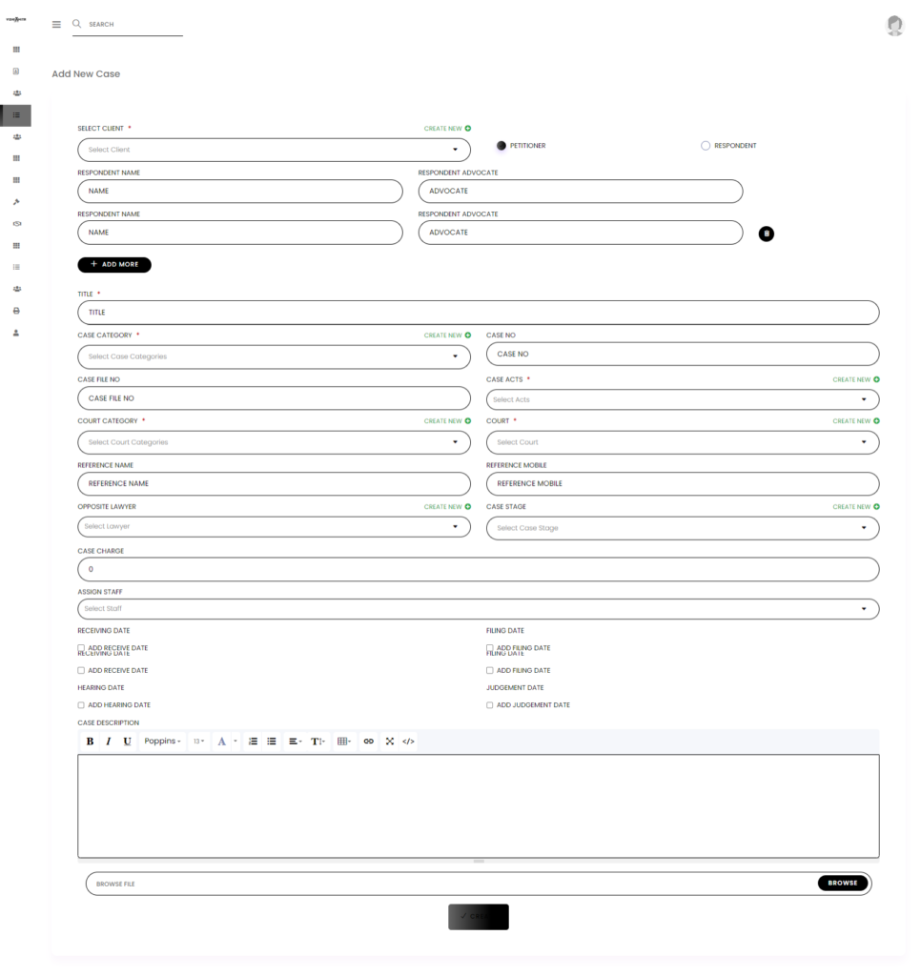Toggle fullscreen mode for the editor
Image resolution: width=921 pixels, height=976 pixels.
(x=389, y=742)
